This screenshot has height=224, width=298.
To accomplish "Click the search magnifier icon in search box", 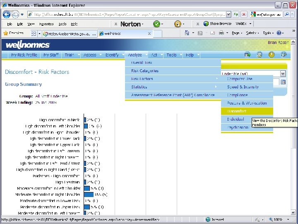I will [x=287, y=14].
